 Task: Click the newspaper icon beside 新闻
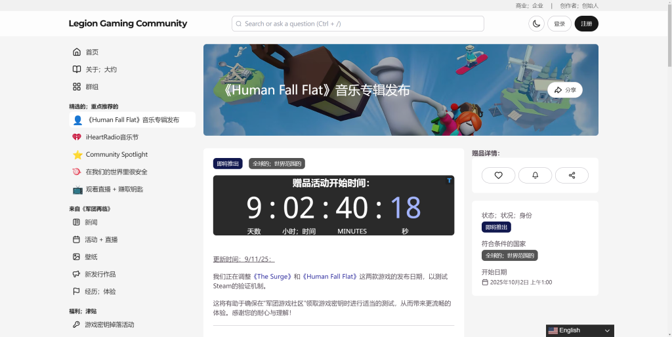coord(76,222)
